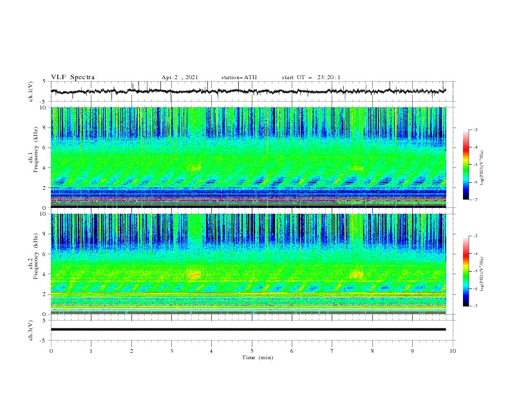Click the time axis tick label 1

[91, 351]
